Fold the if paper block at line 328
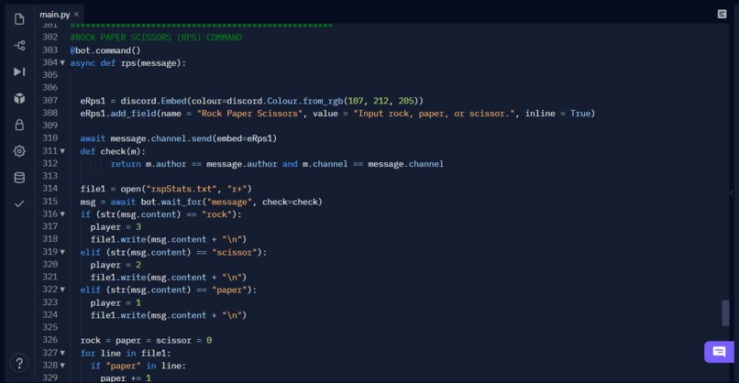Viewport: 739px width, 383px height. 62,366
